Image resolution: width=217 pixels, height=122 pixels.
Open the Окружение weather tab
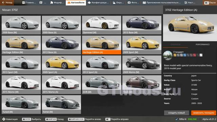(118, 3)
